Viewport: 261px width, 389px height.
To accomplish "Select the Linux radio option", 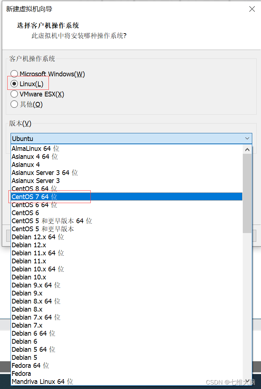I will pyautogui.click(x=14, y=84).
